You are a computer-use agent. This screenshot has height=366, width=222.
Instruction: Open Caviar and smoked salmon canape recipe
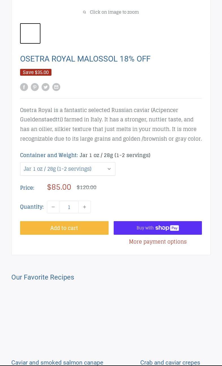[x=57, y=362]
